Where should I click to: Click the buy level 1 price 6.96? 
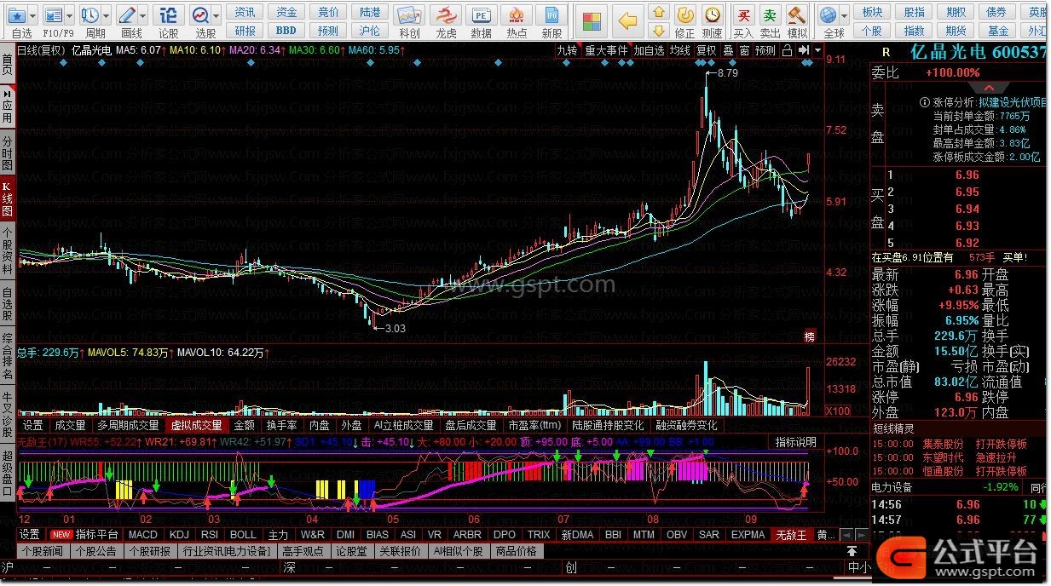click(967, 175)
